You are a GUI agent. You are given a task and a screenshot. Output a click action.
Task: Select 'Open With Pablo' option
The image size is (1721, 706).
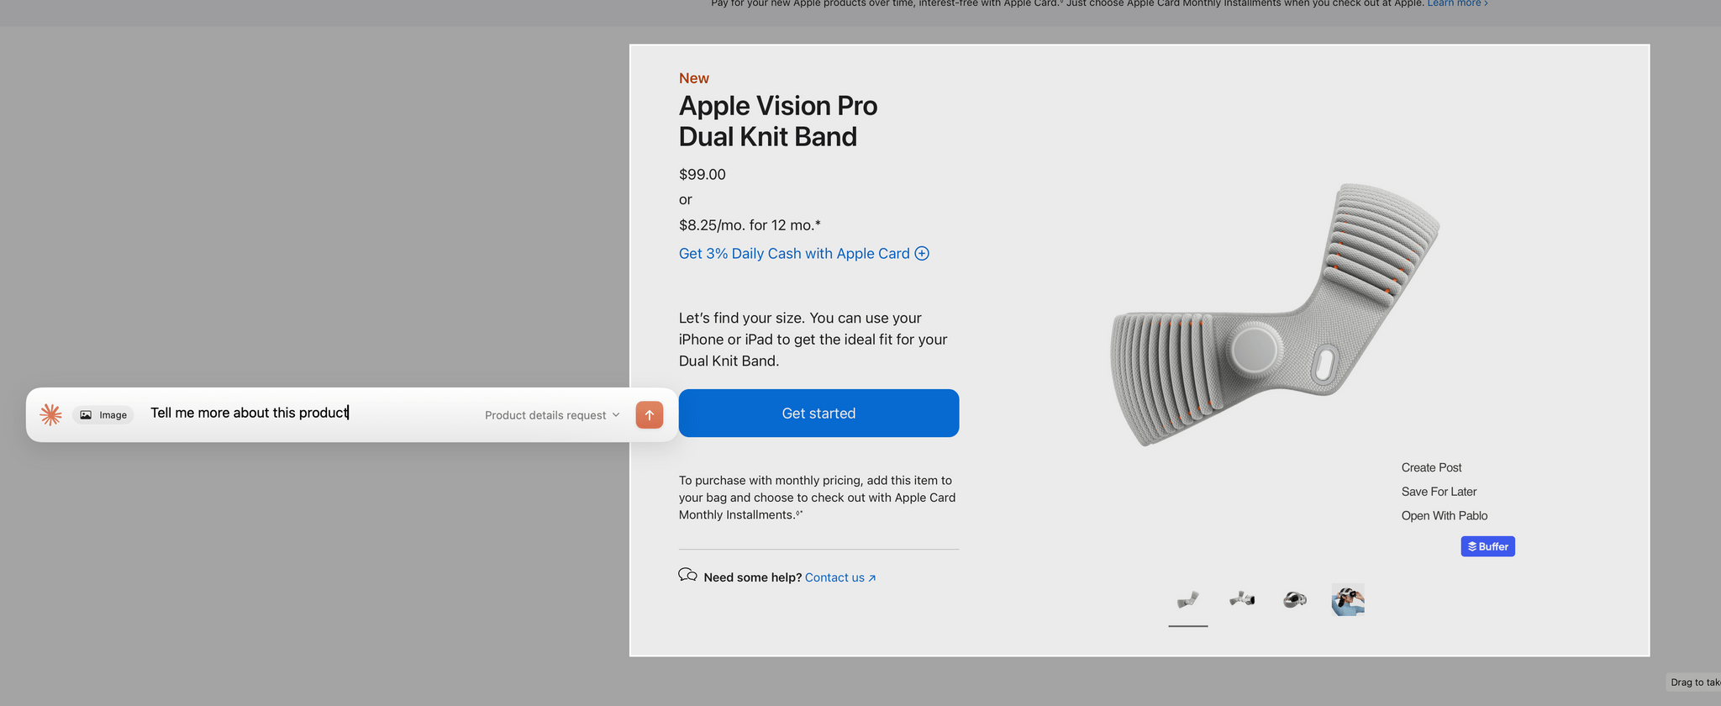coord(1444,516)
